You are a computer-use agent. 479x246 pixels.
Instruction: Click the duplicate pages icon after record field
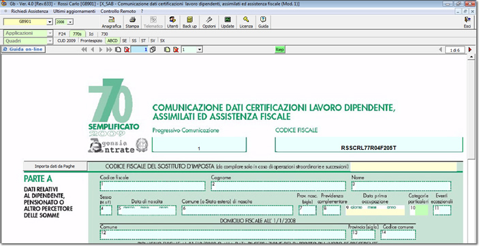click(x=153, y=50)
